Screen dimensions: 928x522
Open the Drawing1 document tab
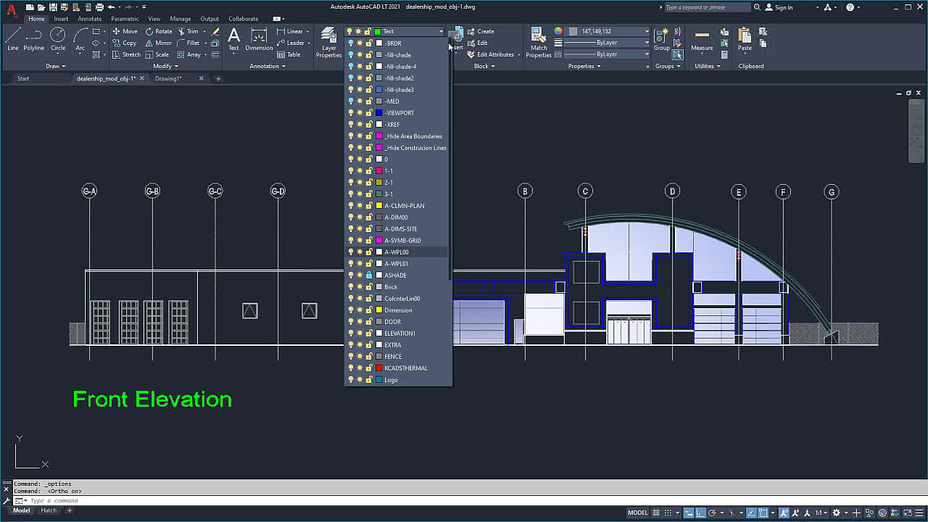(x=168, y=78)
